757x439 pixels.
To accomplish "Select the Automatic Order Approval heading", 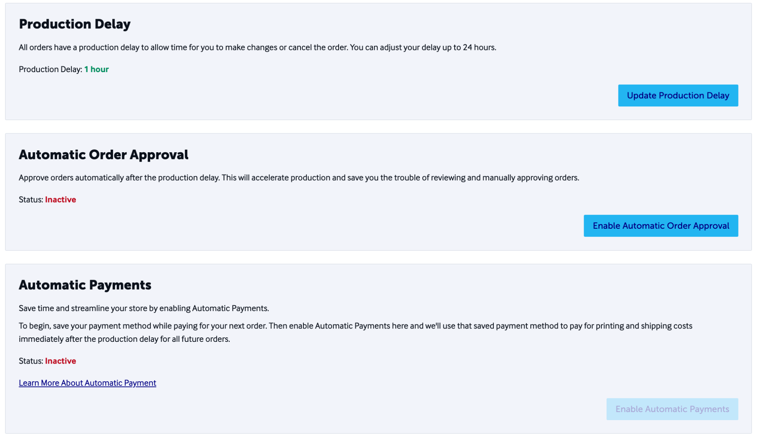I will click(x=103, y=154).
